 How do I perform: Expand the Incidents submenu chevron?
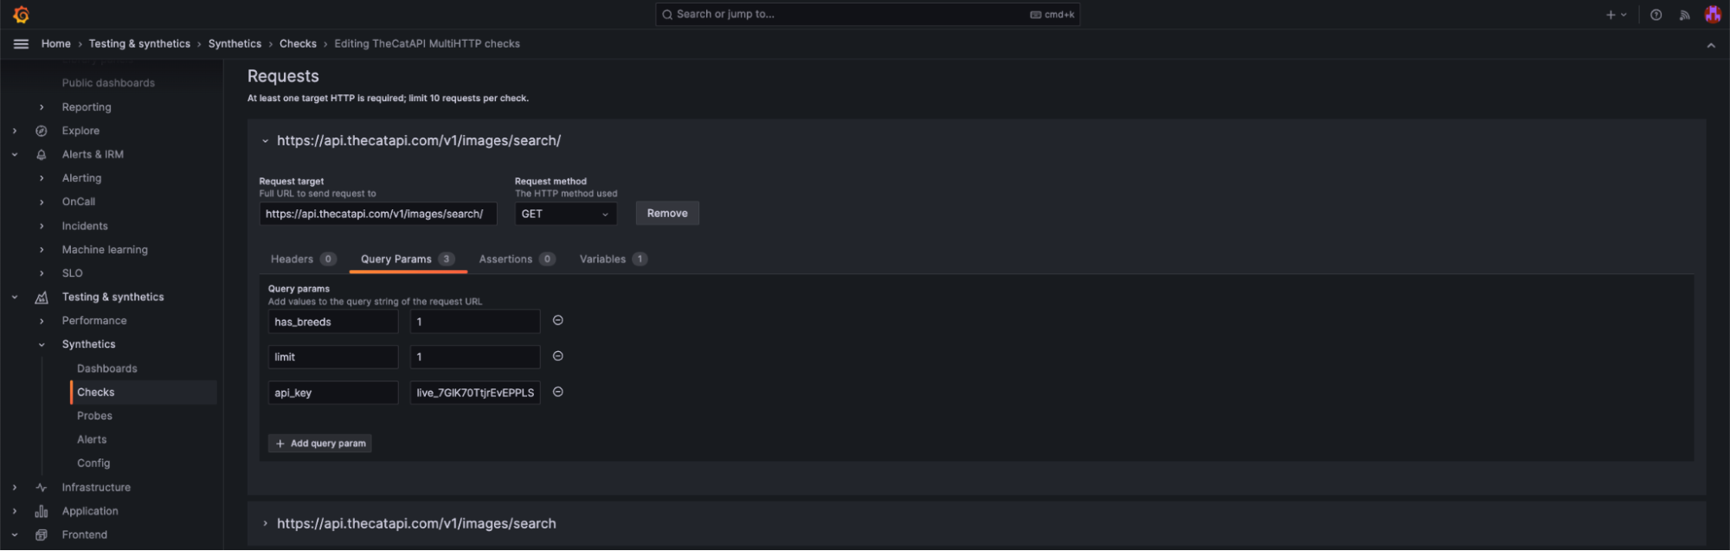click(41, 227)
